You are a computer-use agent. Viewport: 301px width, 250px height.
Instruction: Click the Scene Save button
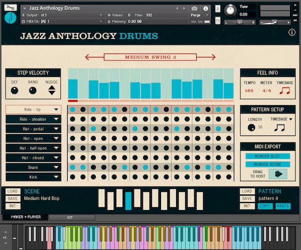point(13,198)
